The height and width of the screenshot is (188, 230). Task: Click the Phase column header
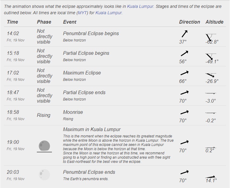click(44, 22)
